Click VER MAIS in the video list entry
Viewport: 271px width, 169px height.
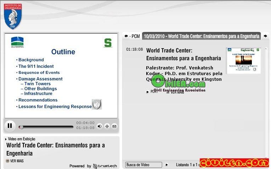click(175, 92)
